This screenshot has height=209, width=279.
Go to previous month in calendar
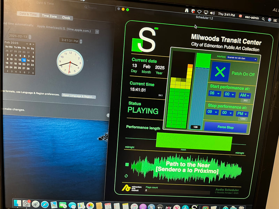click(27, 44)
